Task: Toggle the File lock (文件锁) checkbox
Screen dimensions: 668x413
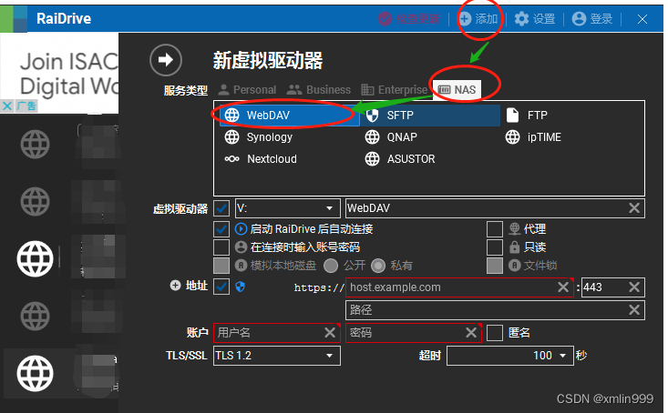Action: click(x=495, y=266)
